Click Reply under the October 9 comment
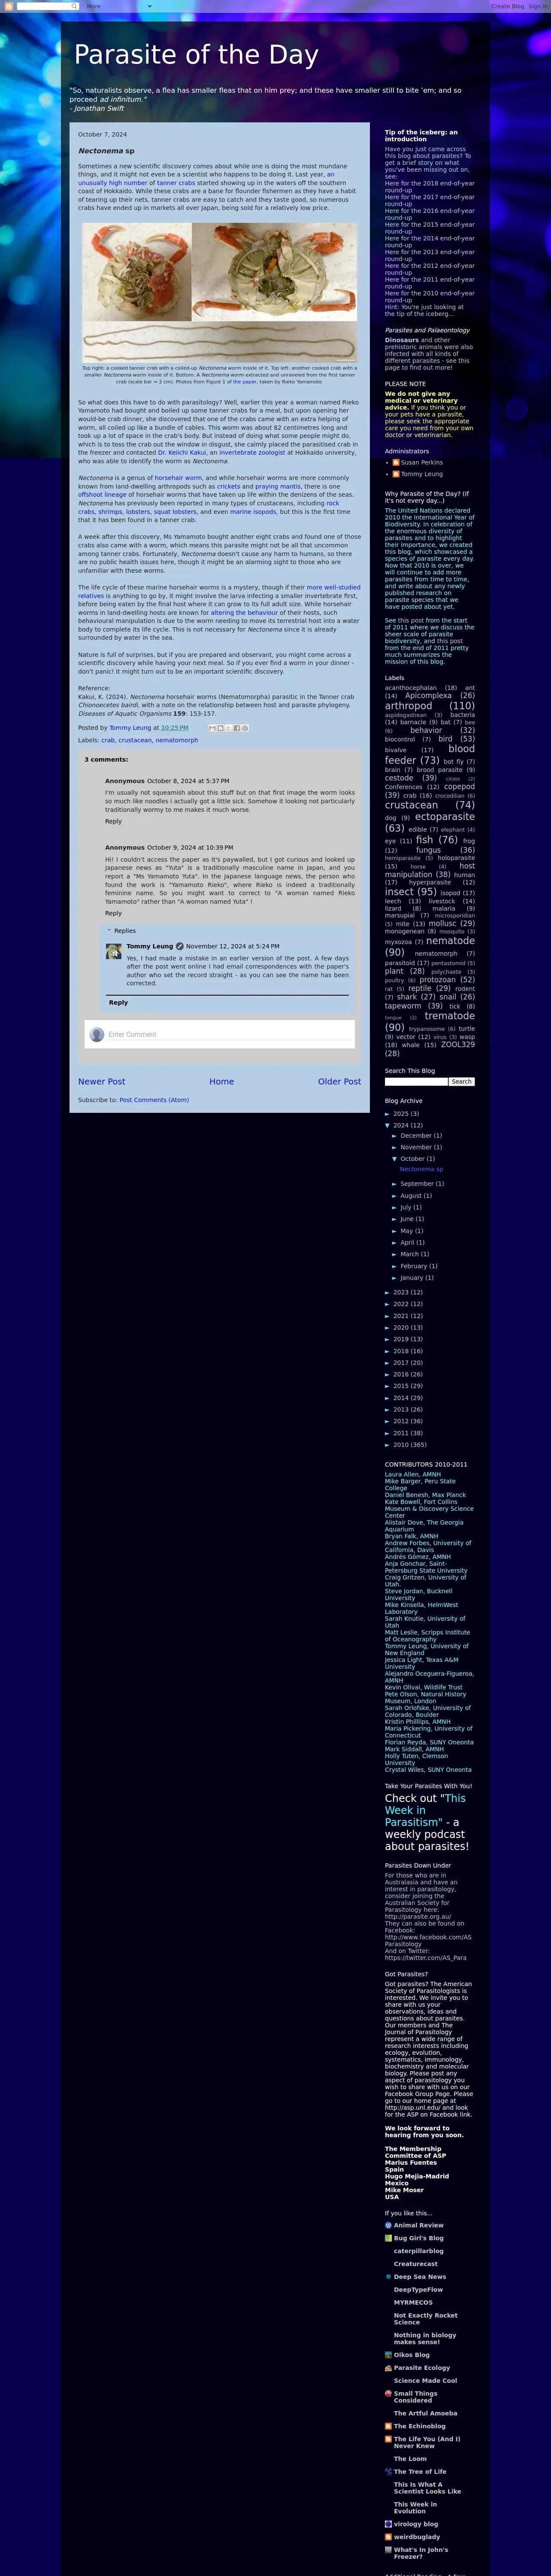 (x=113, y=913)
